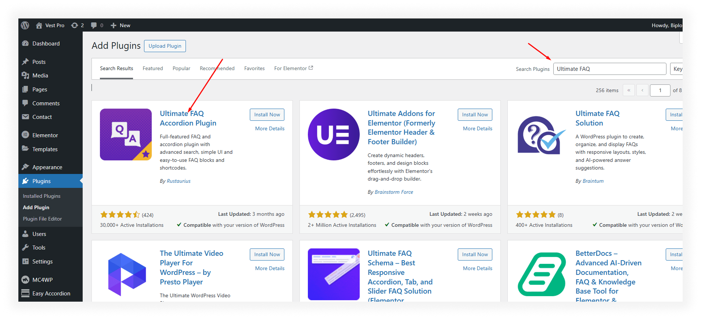Open the For Elementor tab
The height and width of the screenshot is (320, 701).
point(294,68)
